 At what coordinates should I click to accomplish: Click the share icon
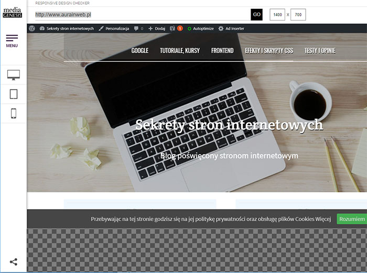point(14,262)
